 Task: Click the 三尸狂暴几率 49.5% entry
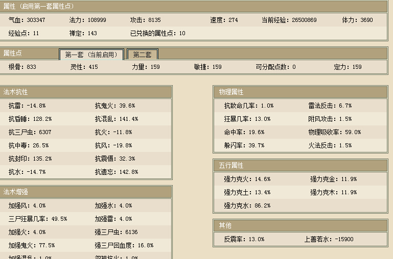coord(37,219)
